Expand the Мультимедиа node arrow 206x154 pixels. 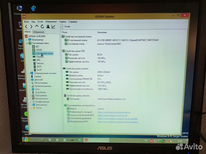[29, 83]
